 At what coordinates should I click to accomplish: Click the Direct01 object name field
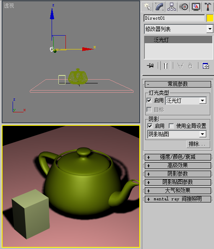[174, 18]
